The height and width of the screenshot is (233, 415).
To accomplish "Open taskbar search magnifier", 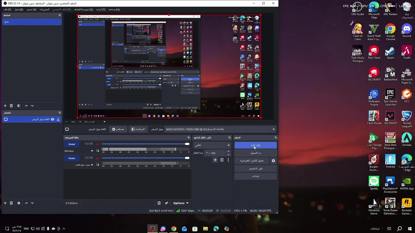I will [399, 229].
